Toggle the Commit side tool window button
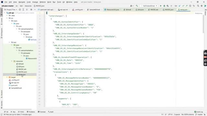 coord(2,21)
